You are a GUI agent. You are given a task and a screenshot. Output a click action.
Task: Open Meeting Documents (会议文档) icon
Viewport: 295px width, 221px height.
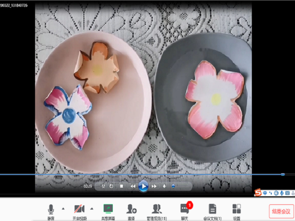tap(212, 210)
